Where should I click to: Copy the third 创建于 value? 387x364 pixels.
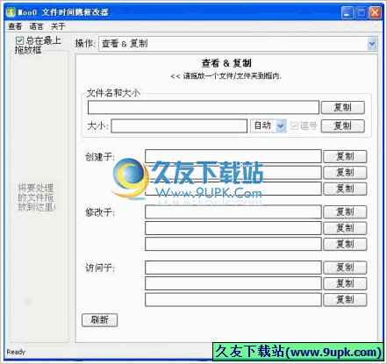point(345,189)
